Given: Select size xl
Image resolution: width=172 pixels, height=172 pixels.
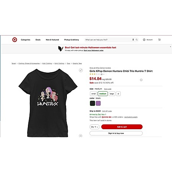Looking at the screenshot, I should tap(118, 94).
